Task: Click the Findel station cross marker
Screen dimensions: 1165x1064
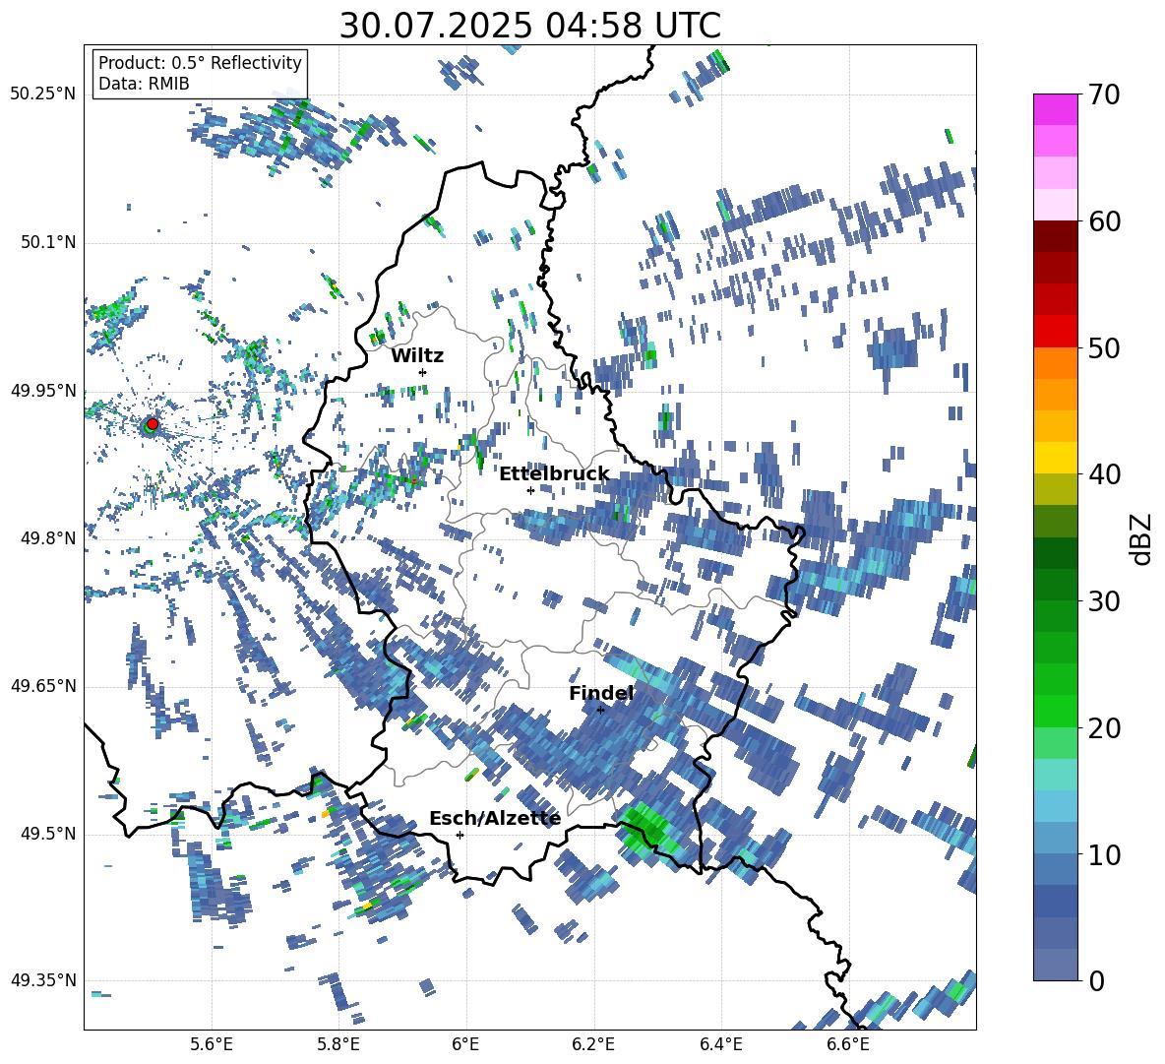Action: pyautogui.click(x=600, y=710)
